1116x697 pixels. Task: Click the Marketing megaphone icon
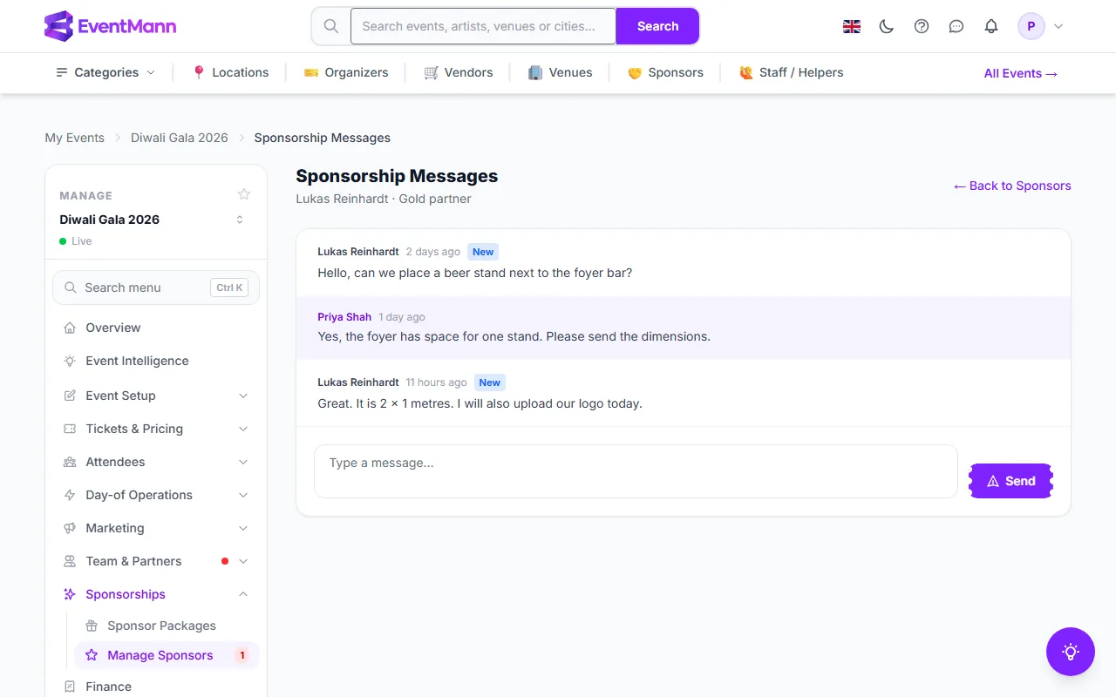pyautogui.click(x=70, y=528)
